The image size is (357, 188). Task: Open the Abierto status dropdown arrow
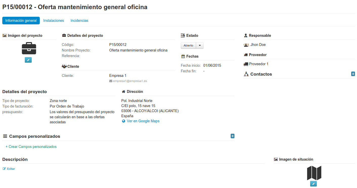[x=200, y=45]
